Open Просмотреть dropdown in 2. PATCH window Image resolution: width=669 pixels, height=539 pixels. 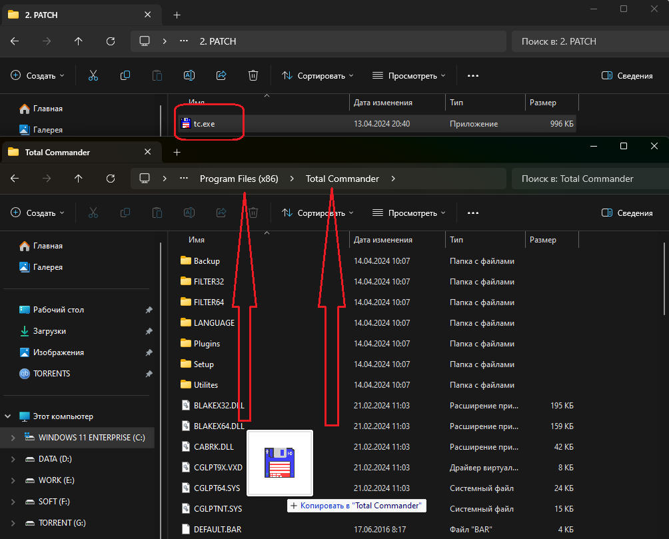tap(408, 76)
